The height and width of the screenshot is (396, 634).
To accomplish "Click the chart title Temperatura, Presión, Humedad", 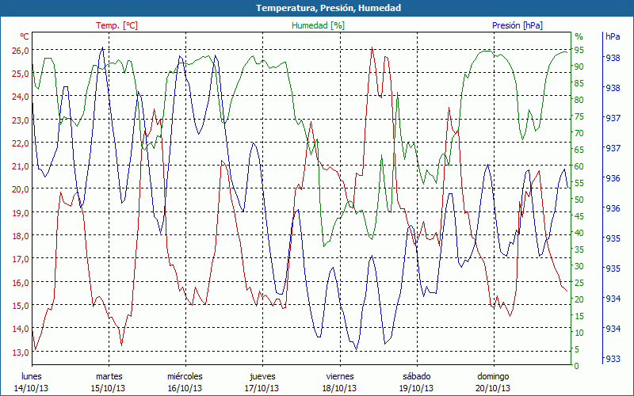I will click(x=317, y=8).
